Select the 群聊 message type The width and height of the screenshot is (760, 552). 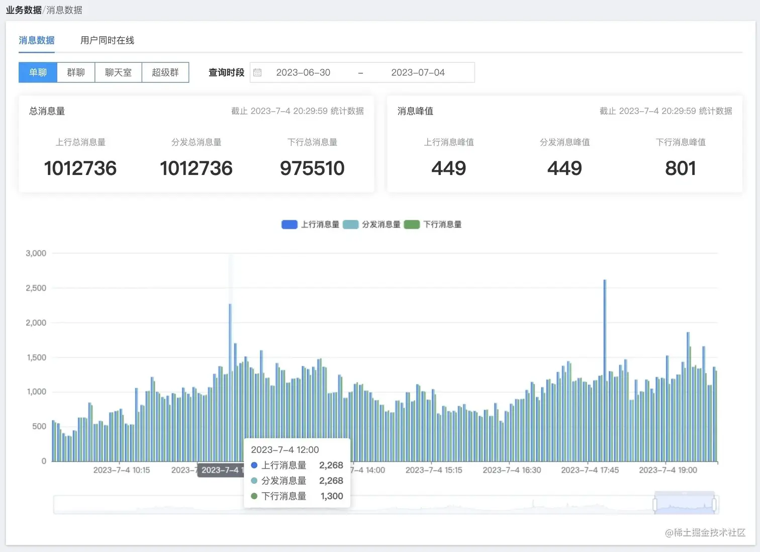point(75,72)
